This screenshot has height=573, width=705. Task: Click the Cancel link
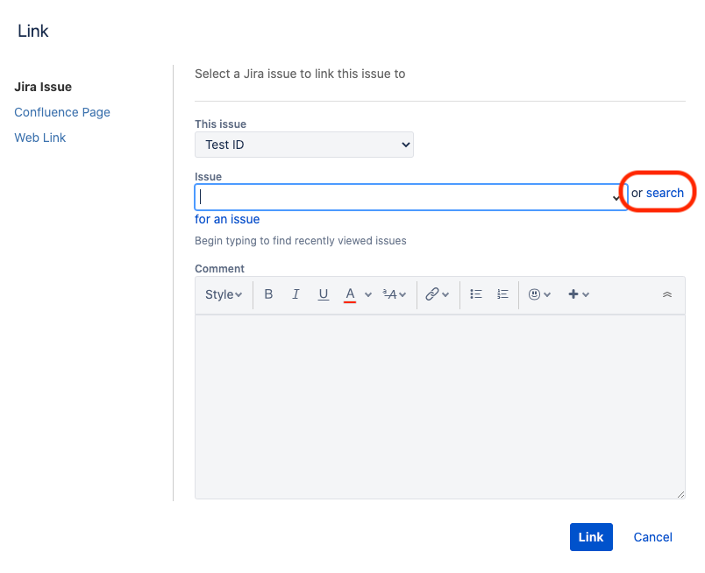[652, 537]
